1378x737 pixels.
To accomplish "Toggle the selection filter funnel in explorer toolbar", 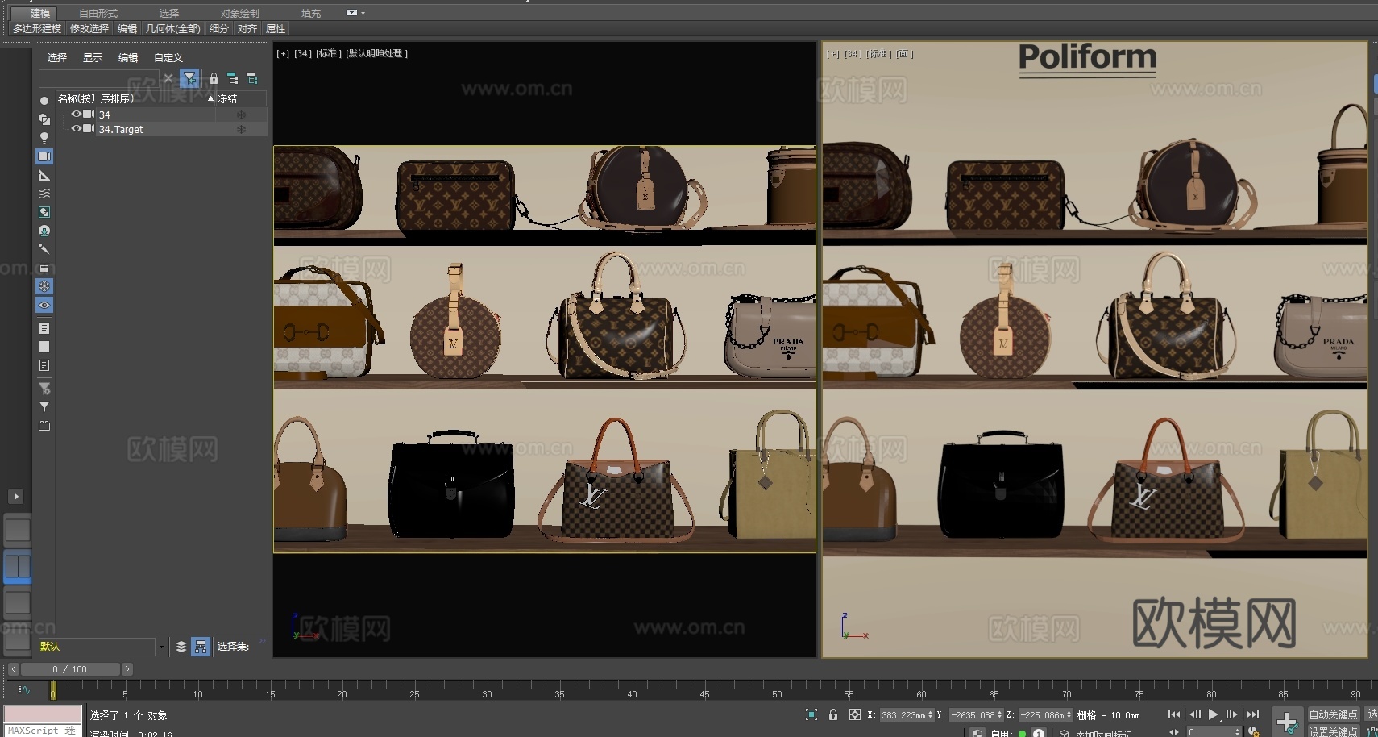I will [x=189, y=78].
